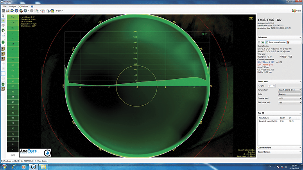Click the gray circle toolbar icon
Image resolution: width=303 pixels, height=170 pixels.
click(x=31, y=11)
